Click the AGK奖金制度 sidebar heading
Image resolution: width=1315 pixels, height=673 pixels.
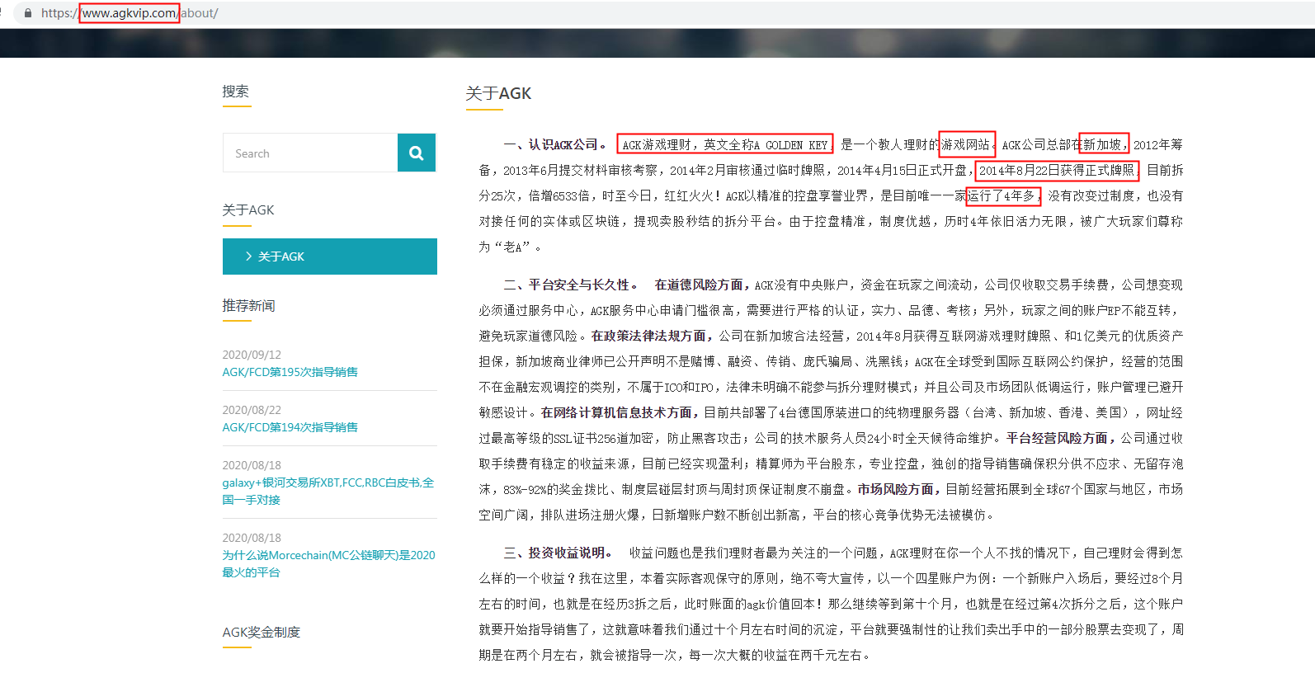click(262, 633)
